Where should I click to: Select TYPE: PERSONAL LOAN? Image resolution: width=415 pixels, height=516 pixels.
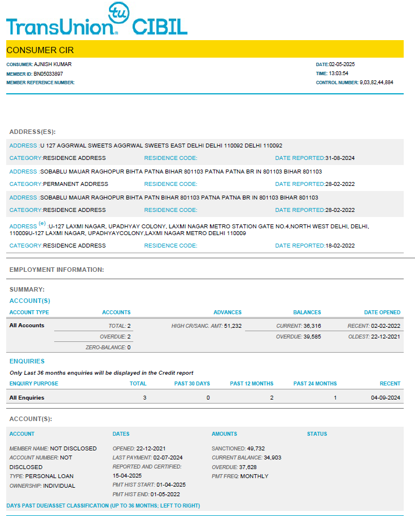(x=41, y=476)
